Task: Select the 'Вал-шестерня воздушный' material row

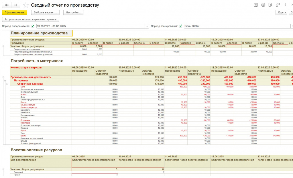Action: click(x=41, y=89)
